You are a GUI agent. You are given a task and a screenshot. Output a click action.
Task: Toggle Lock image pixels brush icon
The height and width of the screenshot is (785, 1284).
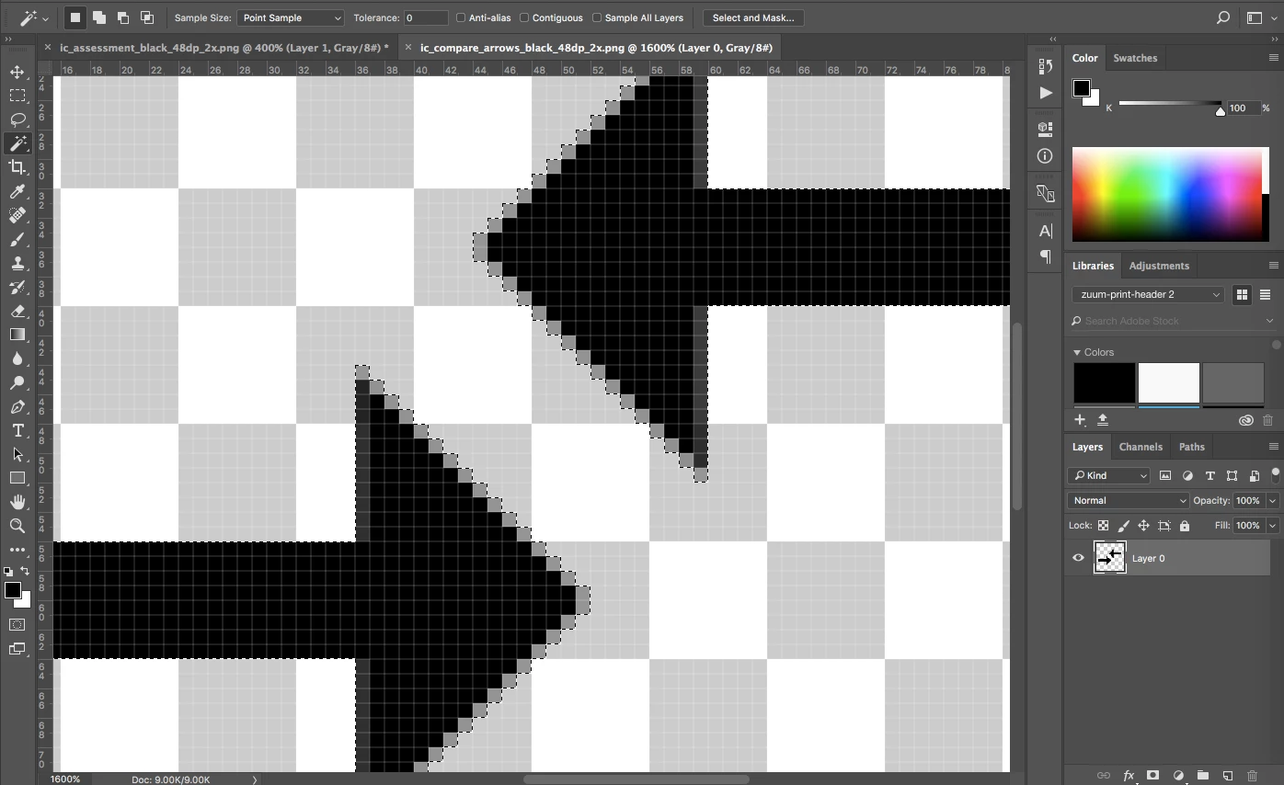1123,526
